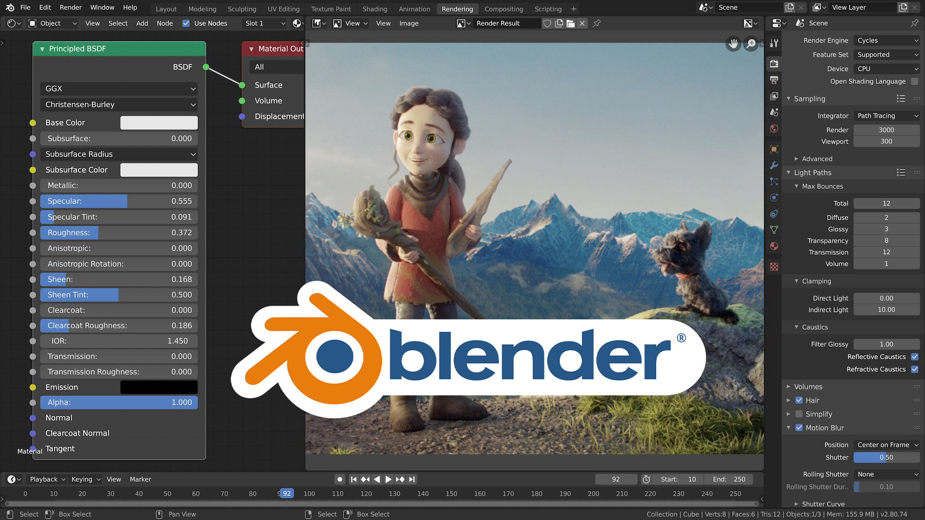925x520 pixels.
Task: Open the Texture properties checker icon
Action: point(774,267)
